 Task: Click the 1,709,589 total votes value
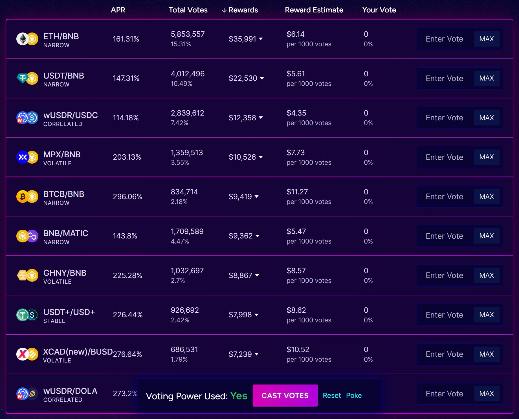pyautogui.click(x=187, y=231)
